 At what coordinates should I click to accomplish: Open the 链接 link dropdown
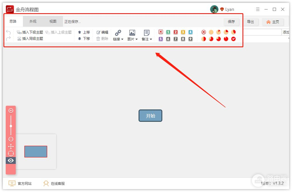118,35
